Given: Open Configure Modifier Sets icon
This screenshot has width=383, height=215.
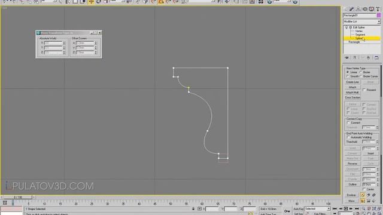Looking at the screenshot, I should click(x=376, y=58).
